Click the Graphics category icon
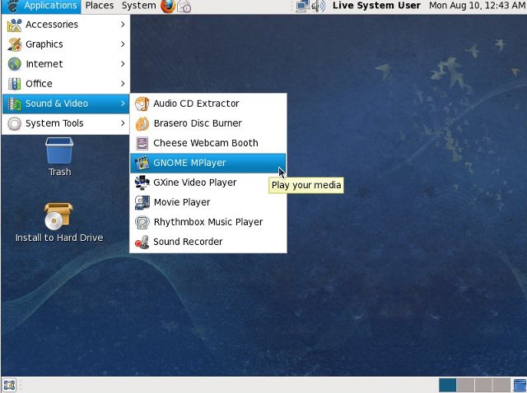This screenshot has height=393, width=527. (x=15, y=44)
